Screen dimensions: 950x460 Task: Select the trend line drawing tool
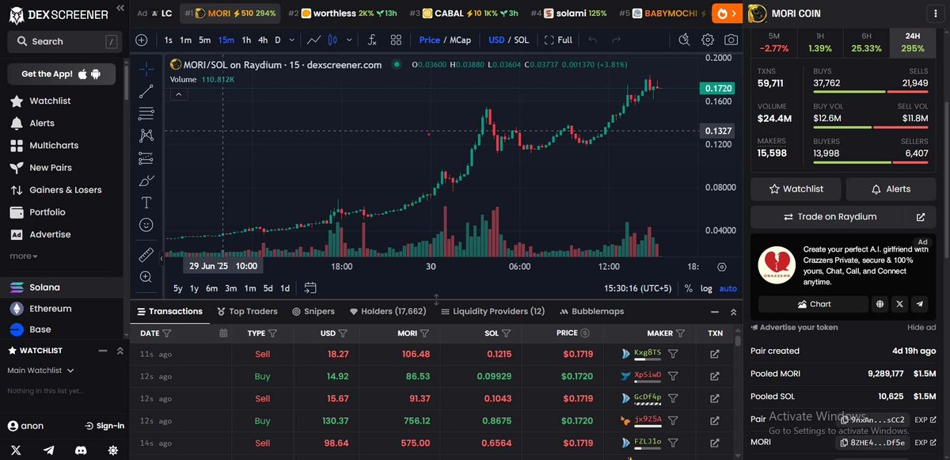(x=146, y=92)
